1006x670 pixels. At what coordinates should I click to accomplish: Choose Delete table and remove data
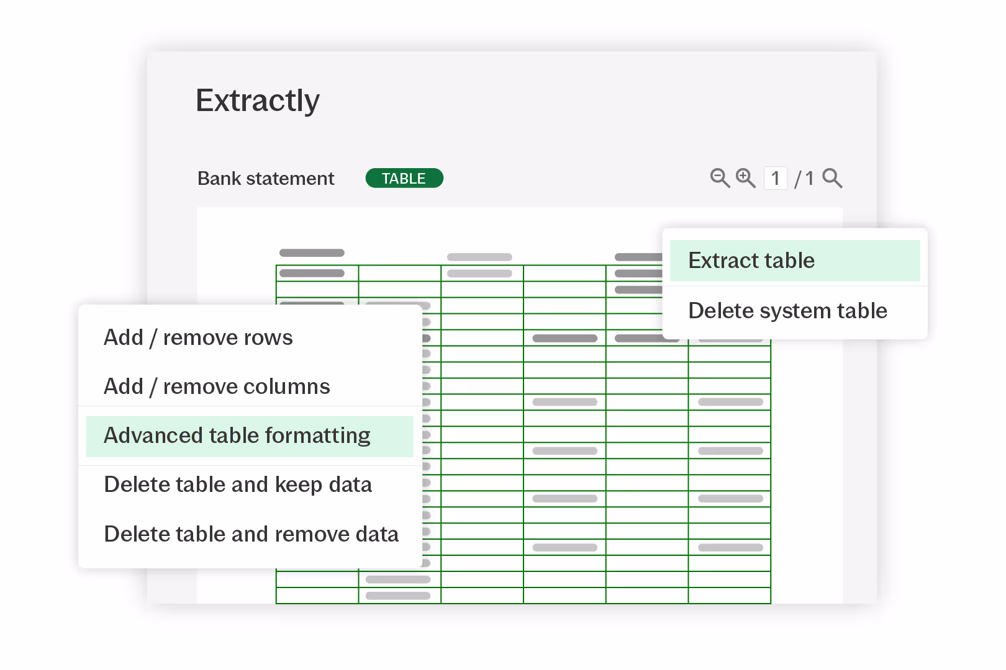pos(250,534)
